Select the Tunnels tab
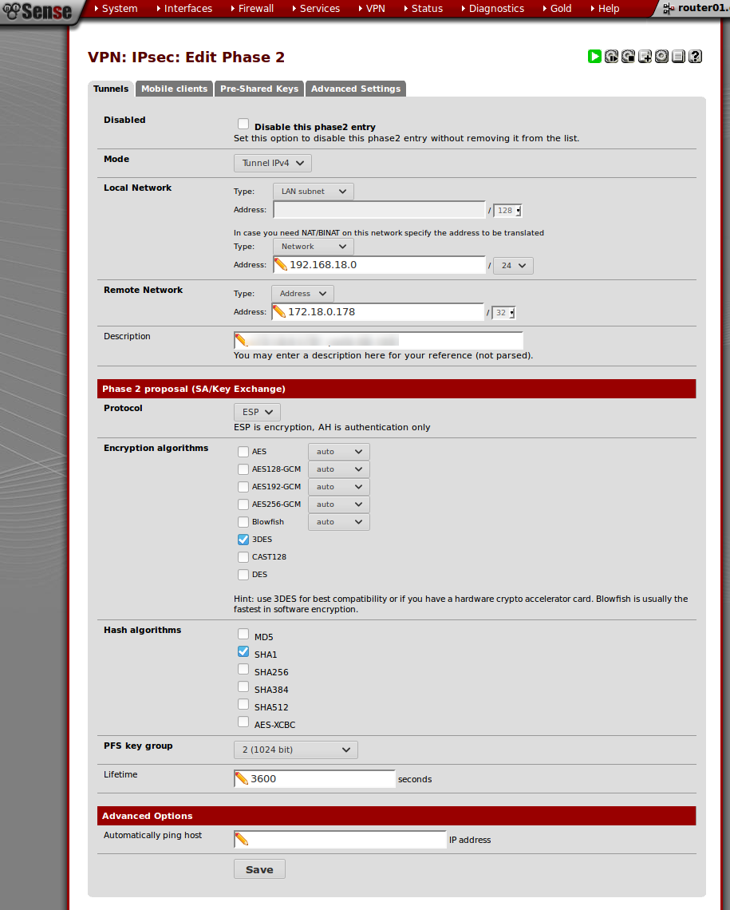Image resolution: width=730 pixels, height=910 pixels. pyautogui.click(x=111, y=89)
